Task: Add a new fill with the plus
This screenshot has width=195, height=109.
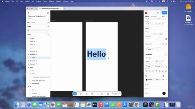Action: (x=166, y=76)
